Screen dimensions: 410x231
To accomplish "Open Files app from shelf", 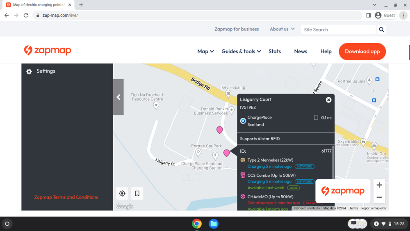I will point(213,224).
